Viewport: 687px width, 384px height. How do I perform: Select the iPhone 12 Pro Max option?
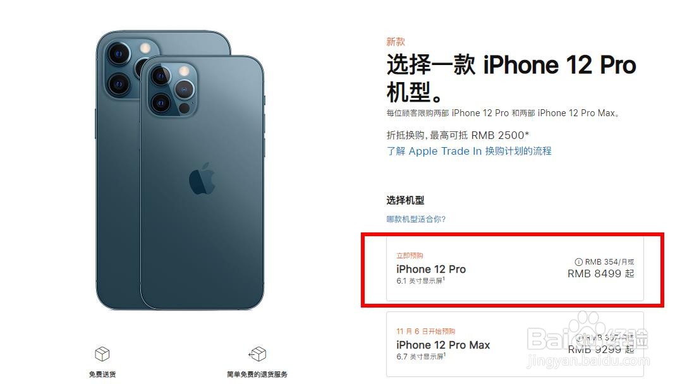pos(515,344)
